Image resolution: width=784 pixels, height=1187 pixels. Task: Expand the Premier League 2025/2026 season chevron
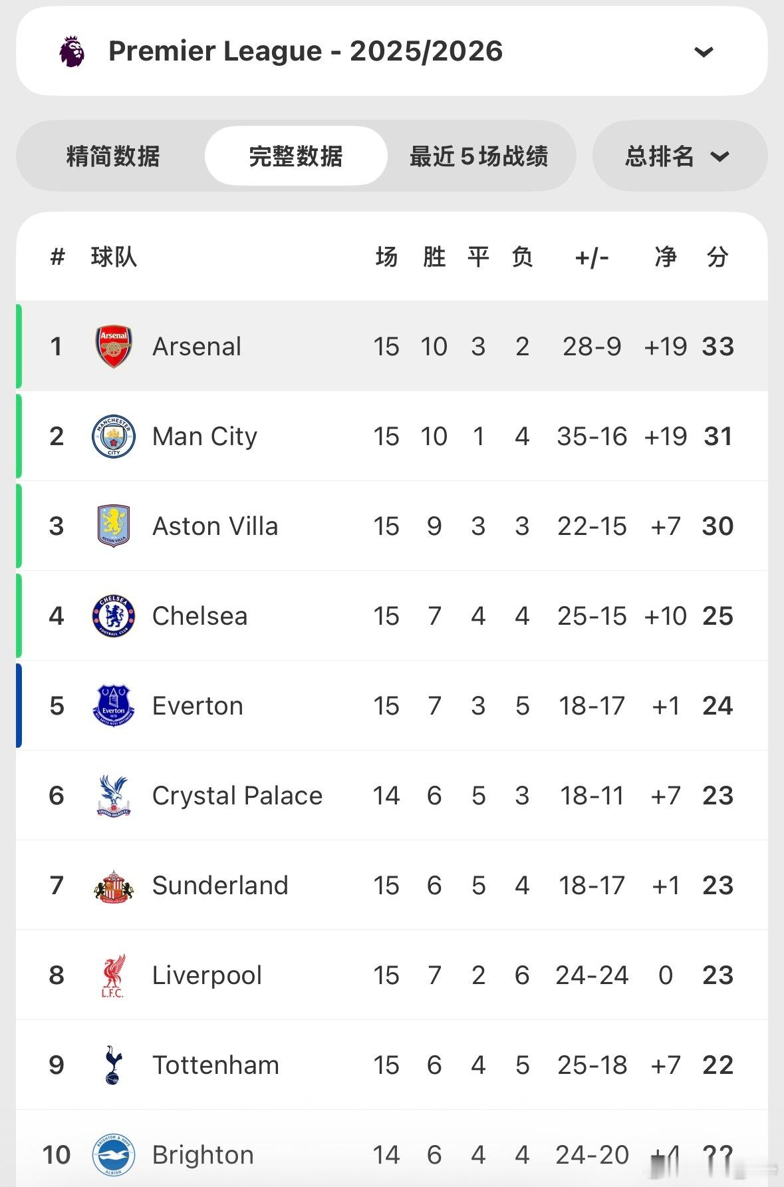tap(704, 52)
